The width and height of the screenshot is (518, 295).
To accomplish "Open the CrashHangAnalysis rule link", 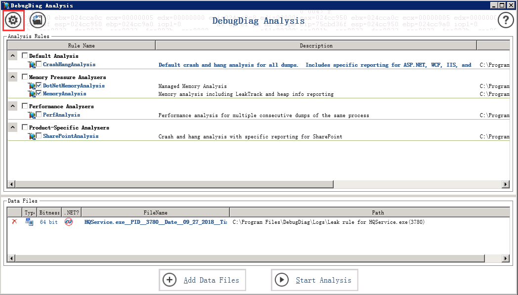I will pyautogui.click(x=69, y=64).
